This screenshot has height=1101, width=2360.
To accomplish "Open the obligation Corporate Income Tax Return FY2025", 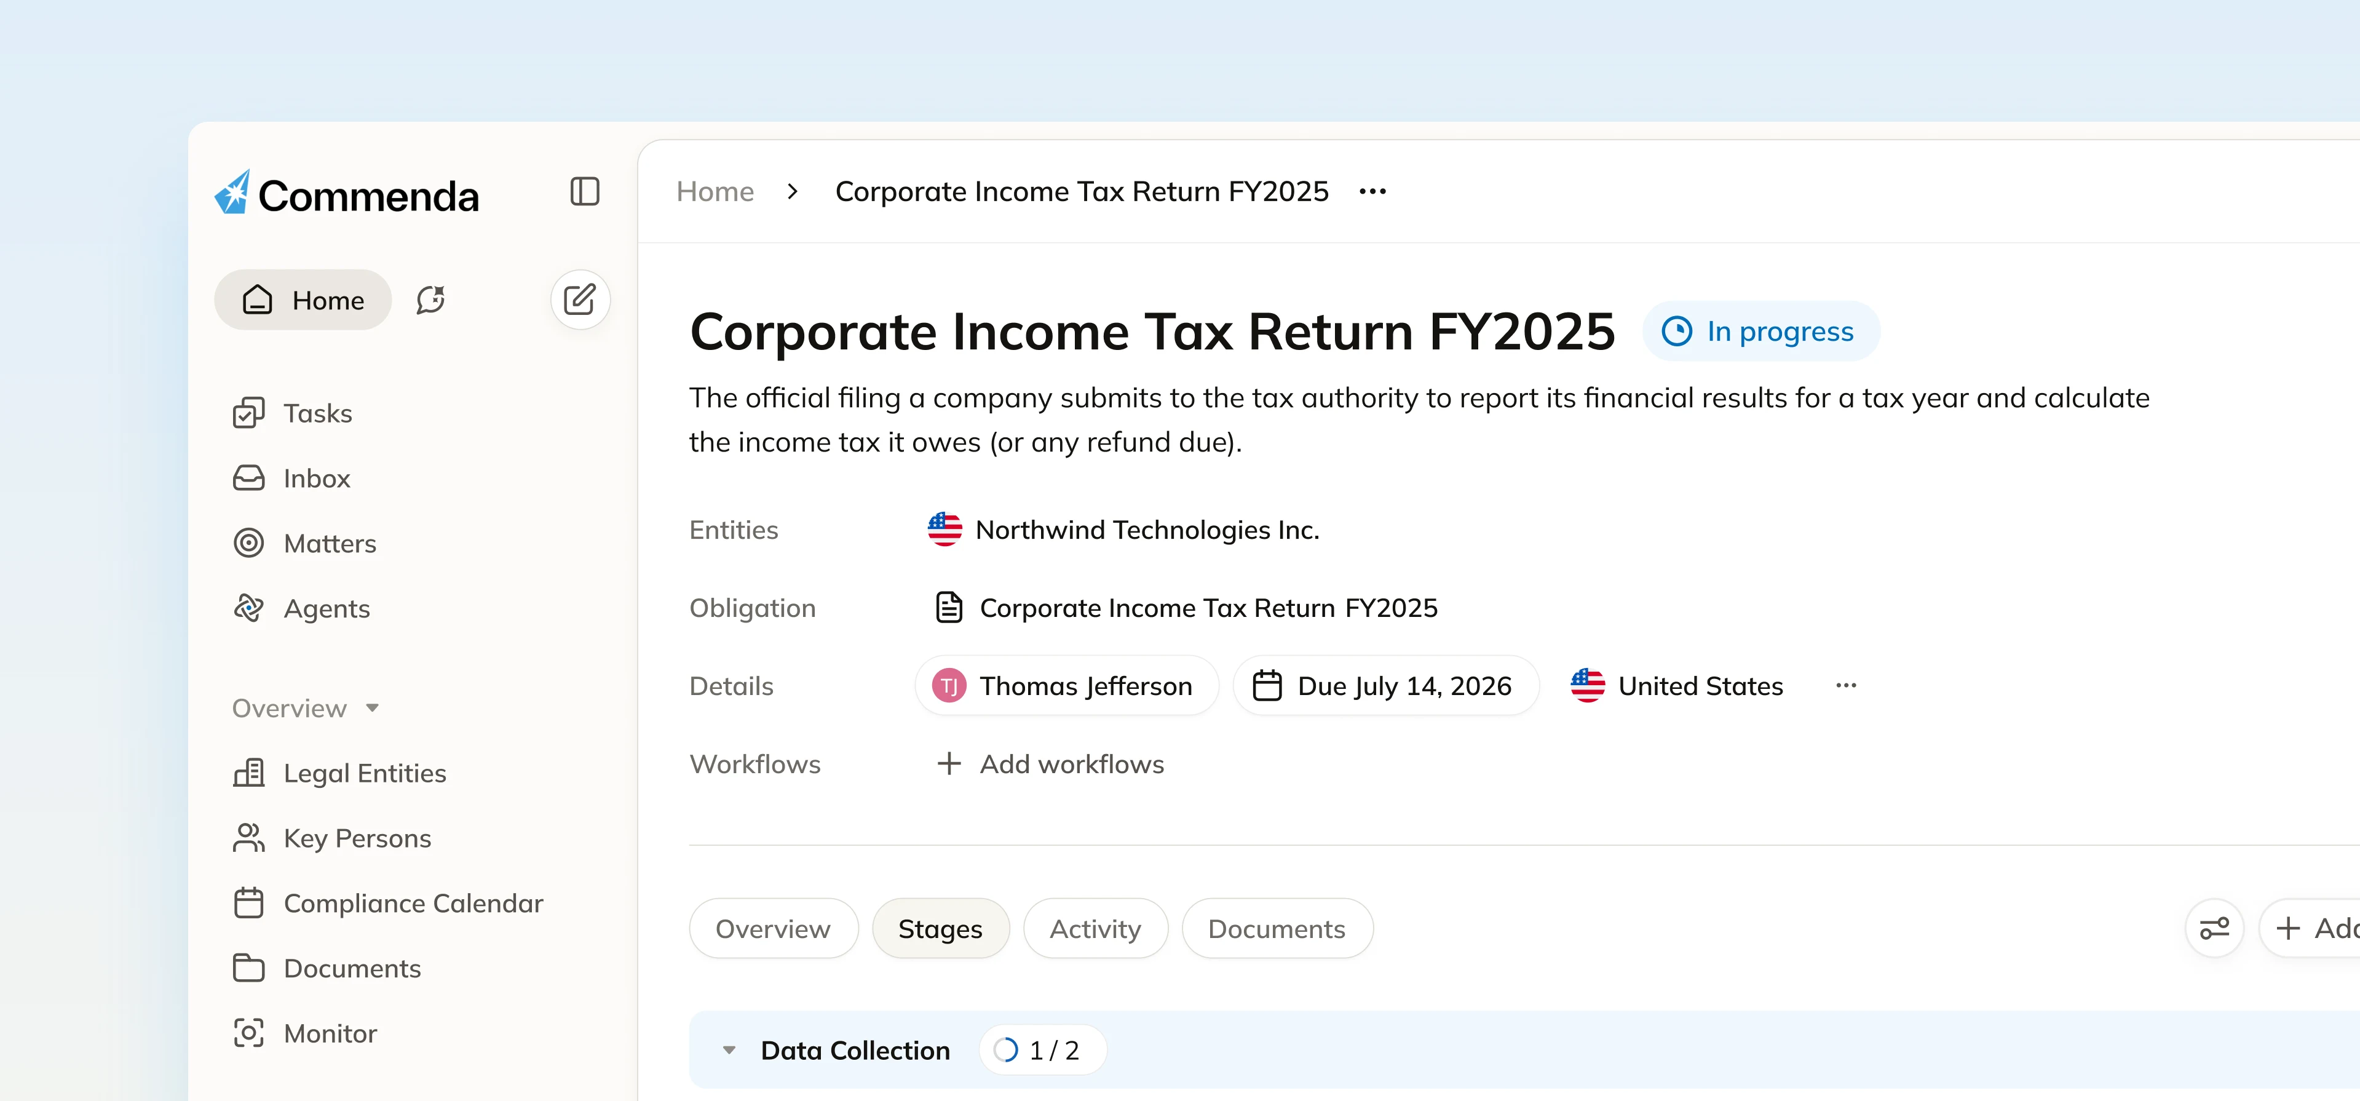I will point(1208,609).
